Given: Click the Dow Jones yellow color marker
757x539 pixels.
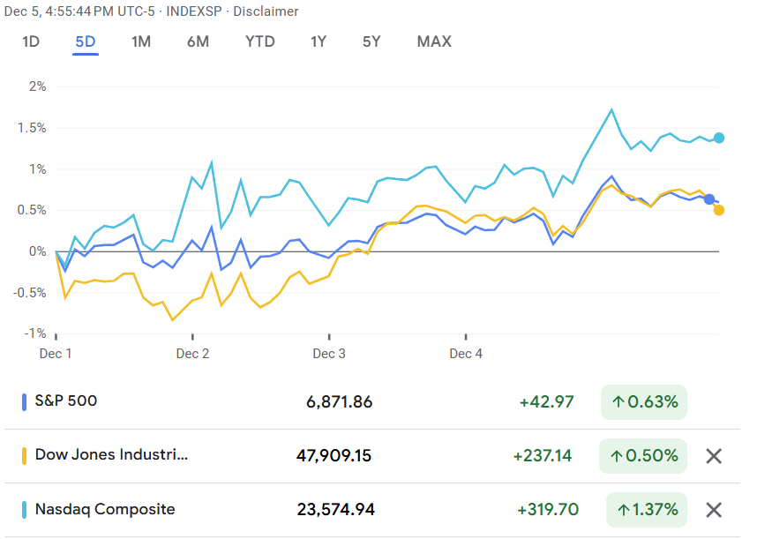Looking at the screenshot, I should tap(24, 456).
